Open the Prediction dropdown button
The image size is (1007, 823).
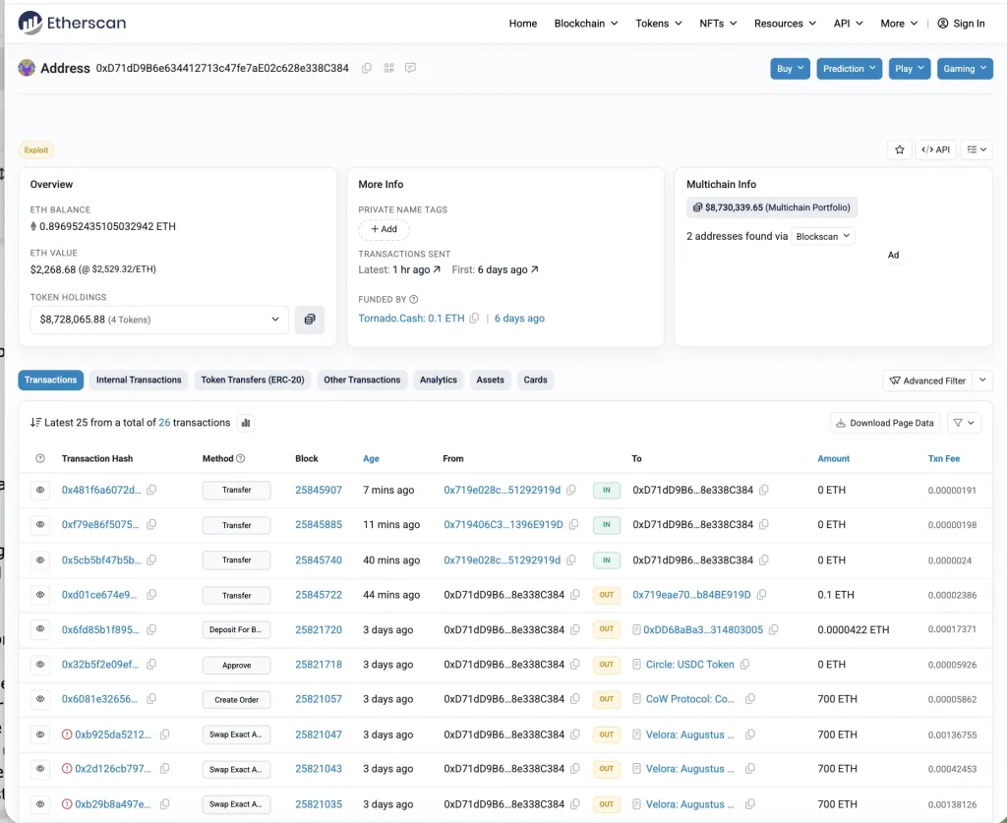click(849, 69)
